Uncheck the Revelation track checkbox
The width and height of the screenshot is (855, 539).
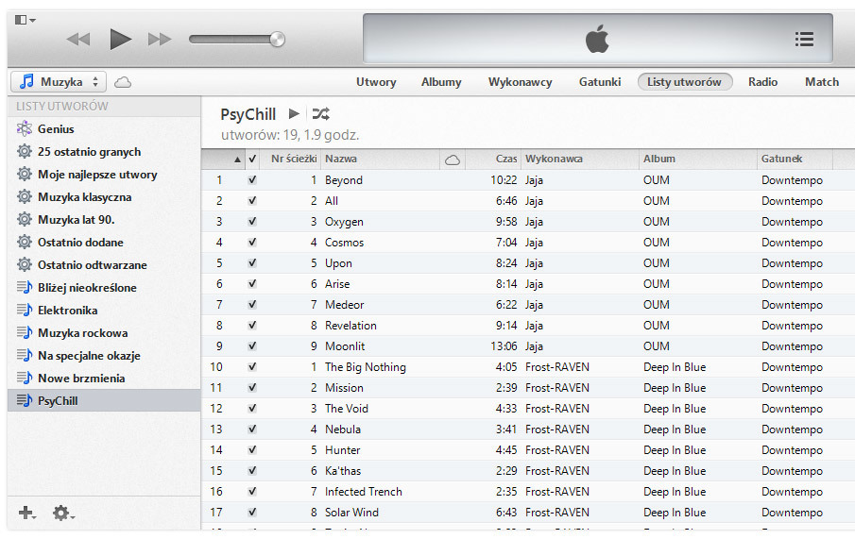252,326
